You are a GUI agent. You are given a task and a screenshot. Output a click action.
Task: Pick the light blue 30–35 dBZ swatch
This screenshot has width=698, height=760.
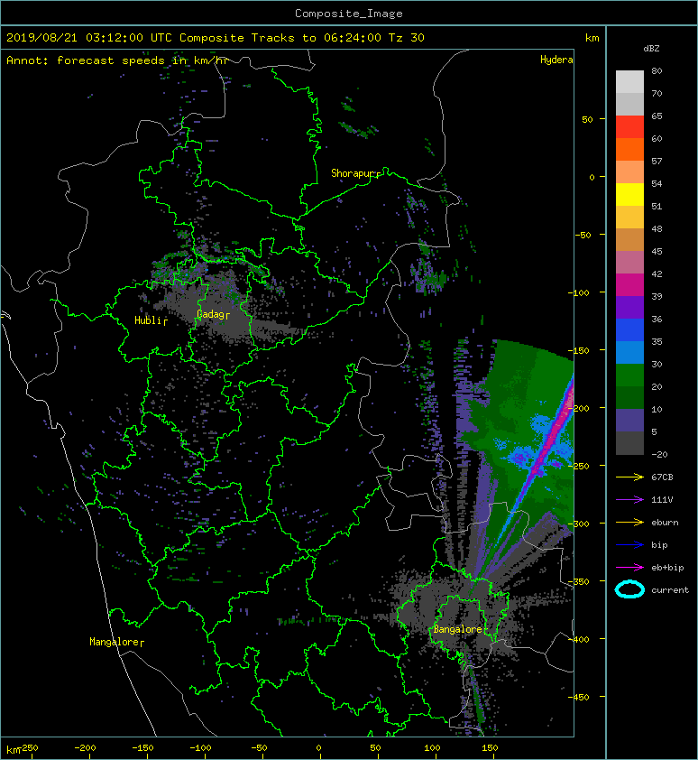629,353
